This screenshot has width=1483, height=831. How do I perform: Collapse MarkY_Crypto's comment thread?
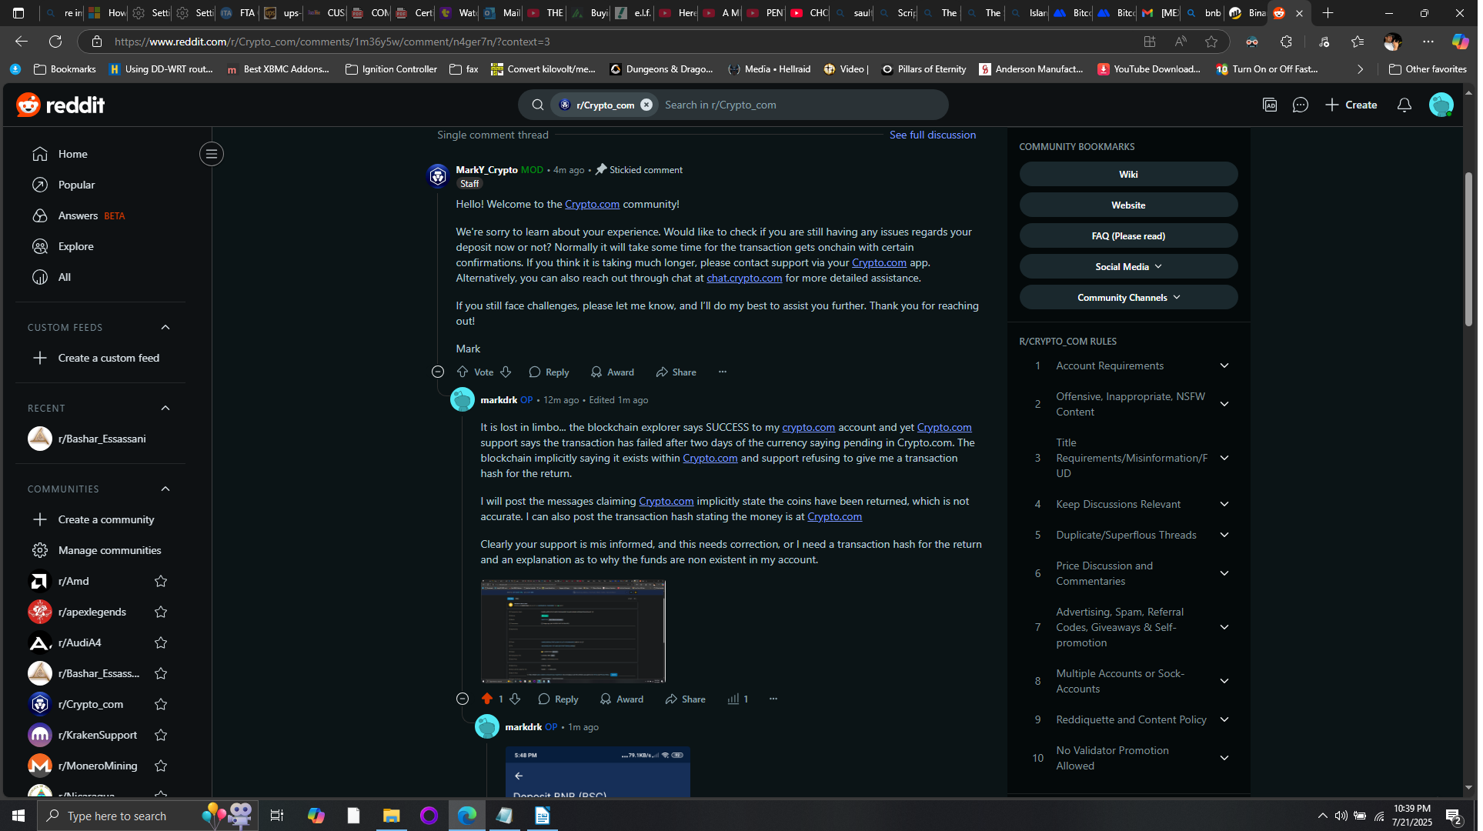439,373
